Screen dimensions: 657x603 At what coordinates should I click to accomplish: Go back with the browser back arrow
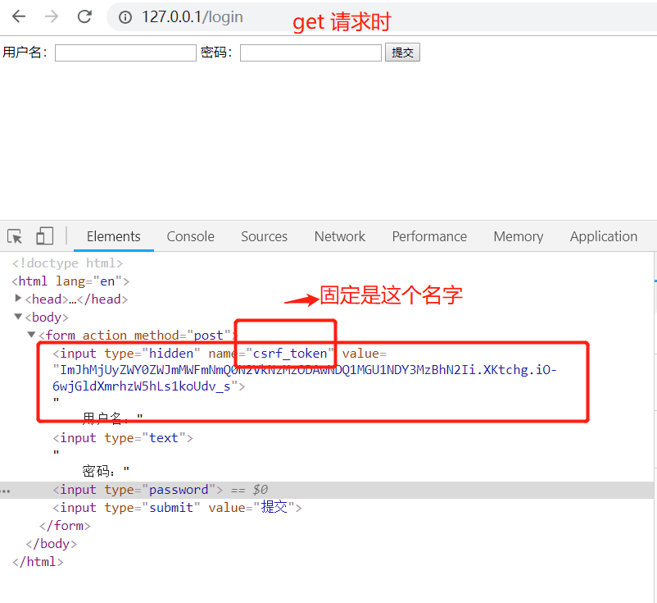(x=19, y=16)
